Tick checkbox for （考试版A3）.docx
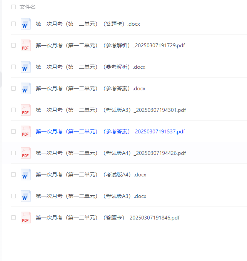Viewport: 247px width, 261px height. (x=13, y=196)
